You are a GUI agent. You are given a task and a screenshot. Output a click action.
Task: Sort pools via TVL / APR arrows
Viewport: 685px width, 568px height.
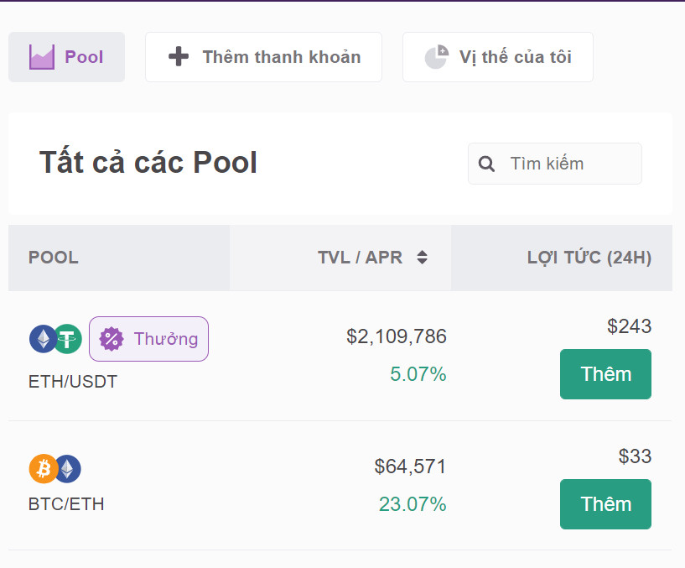(x=422, y=257)
